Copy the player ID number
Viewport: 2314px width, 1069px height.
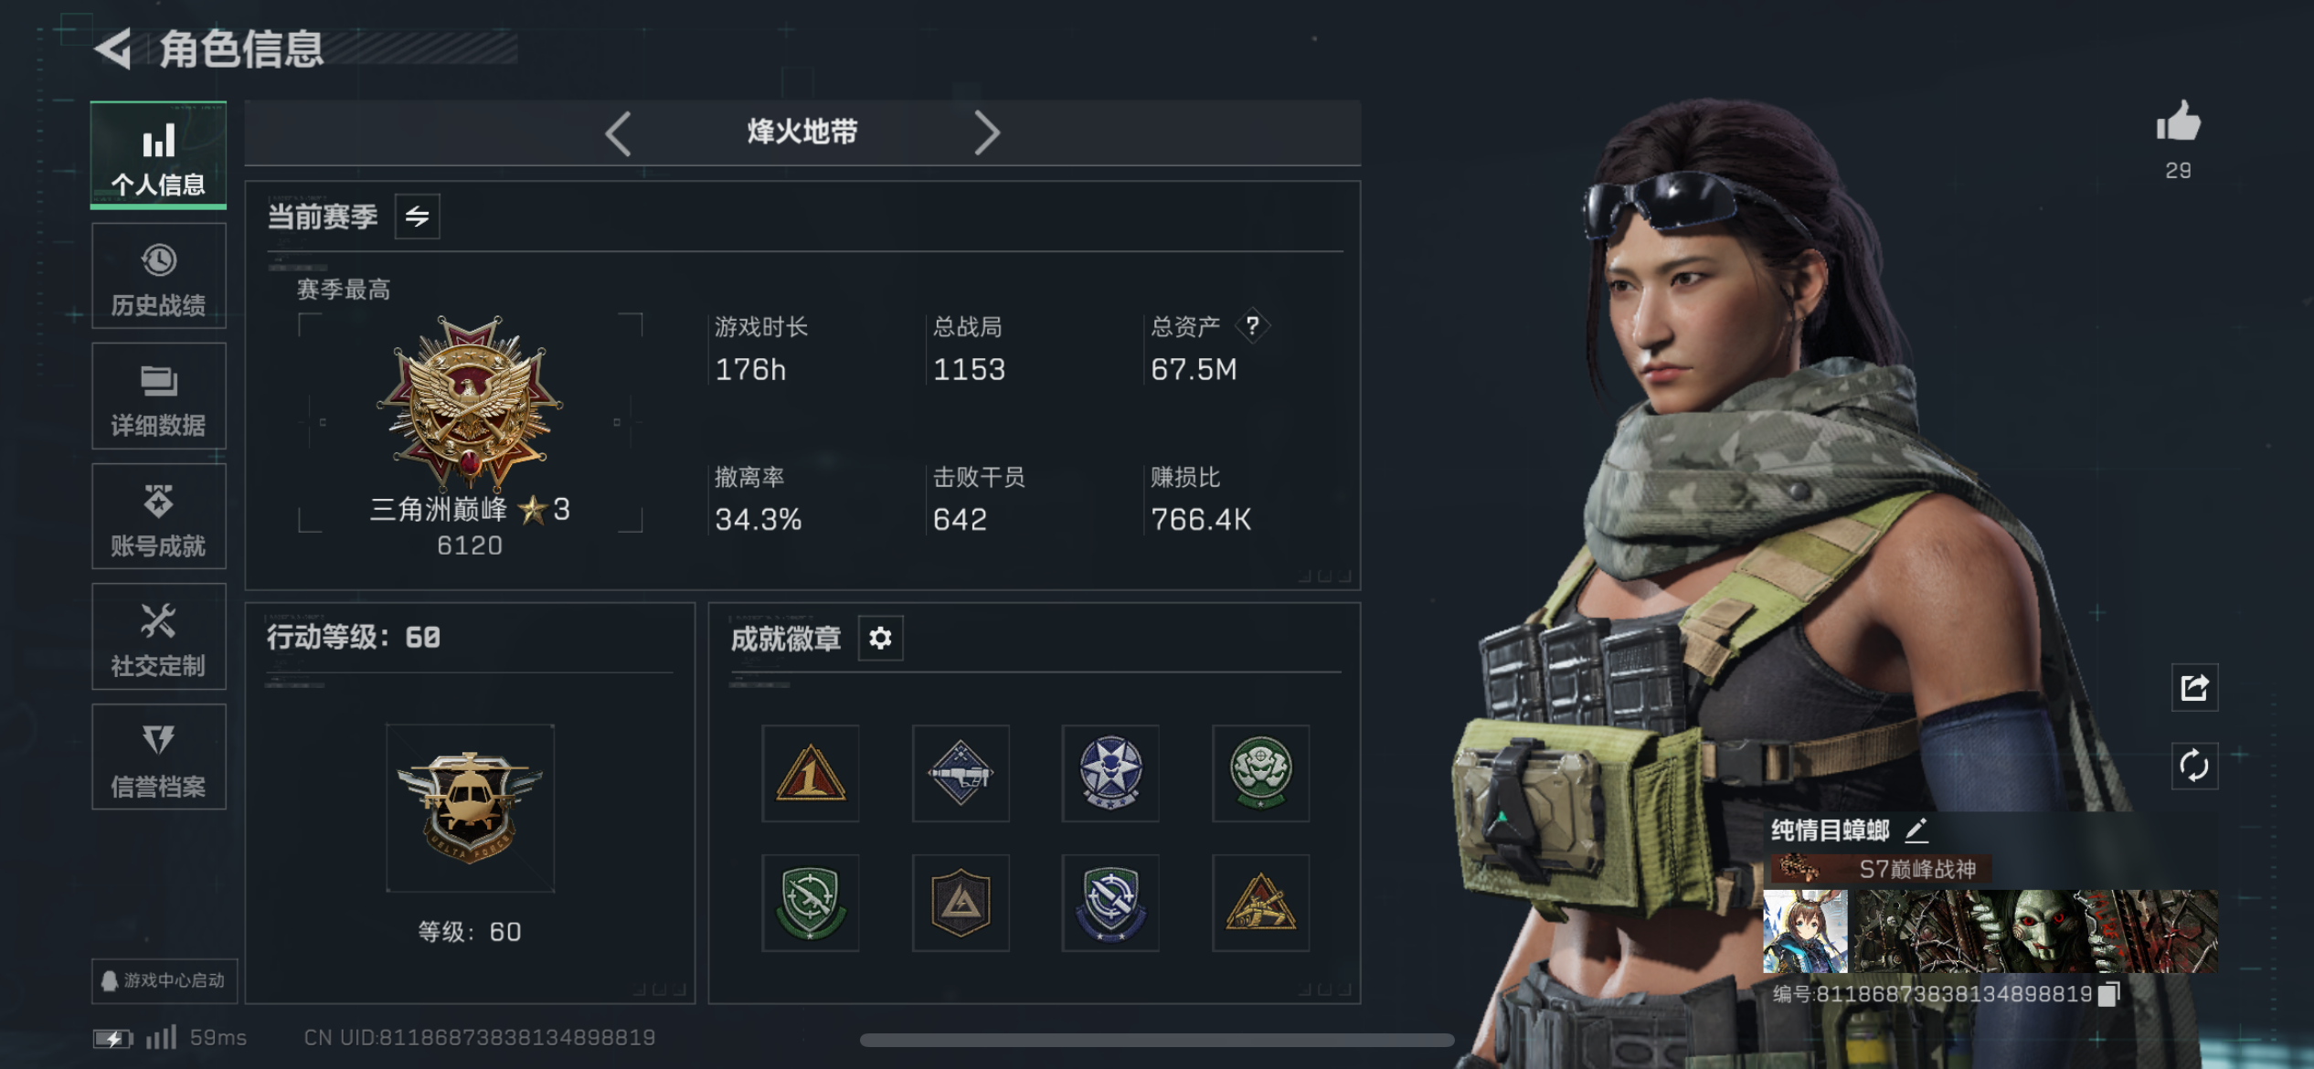click(2108, 994)
